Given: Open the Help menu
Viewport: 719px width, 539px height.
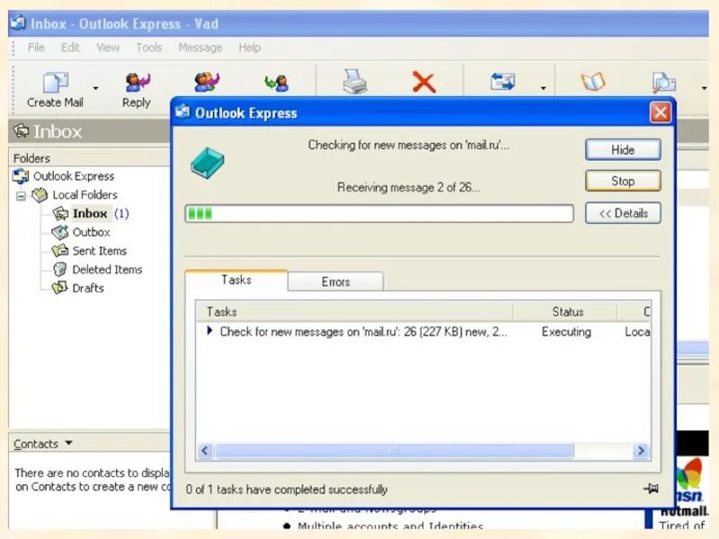Looking at the screenshot, I should [x=250, y=48].
